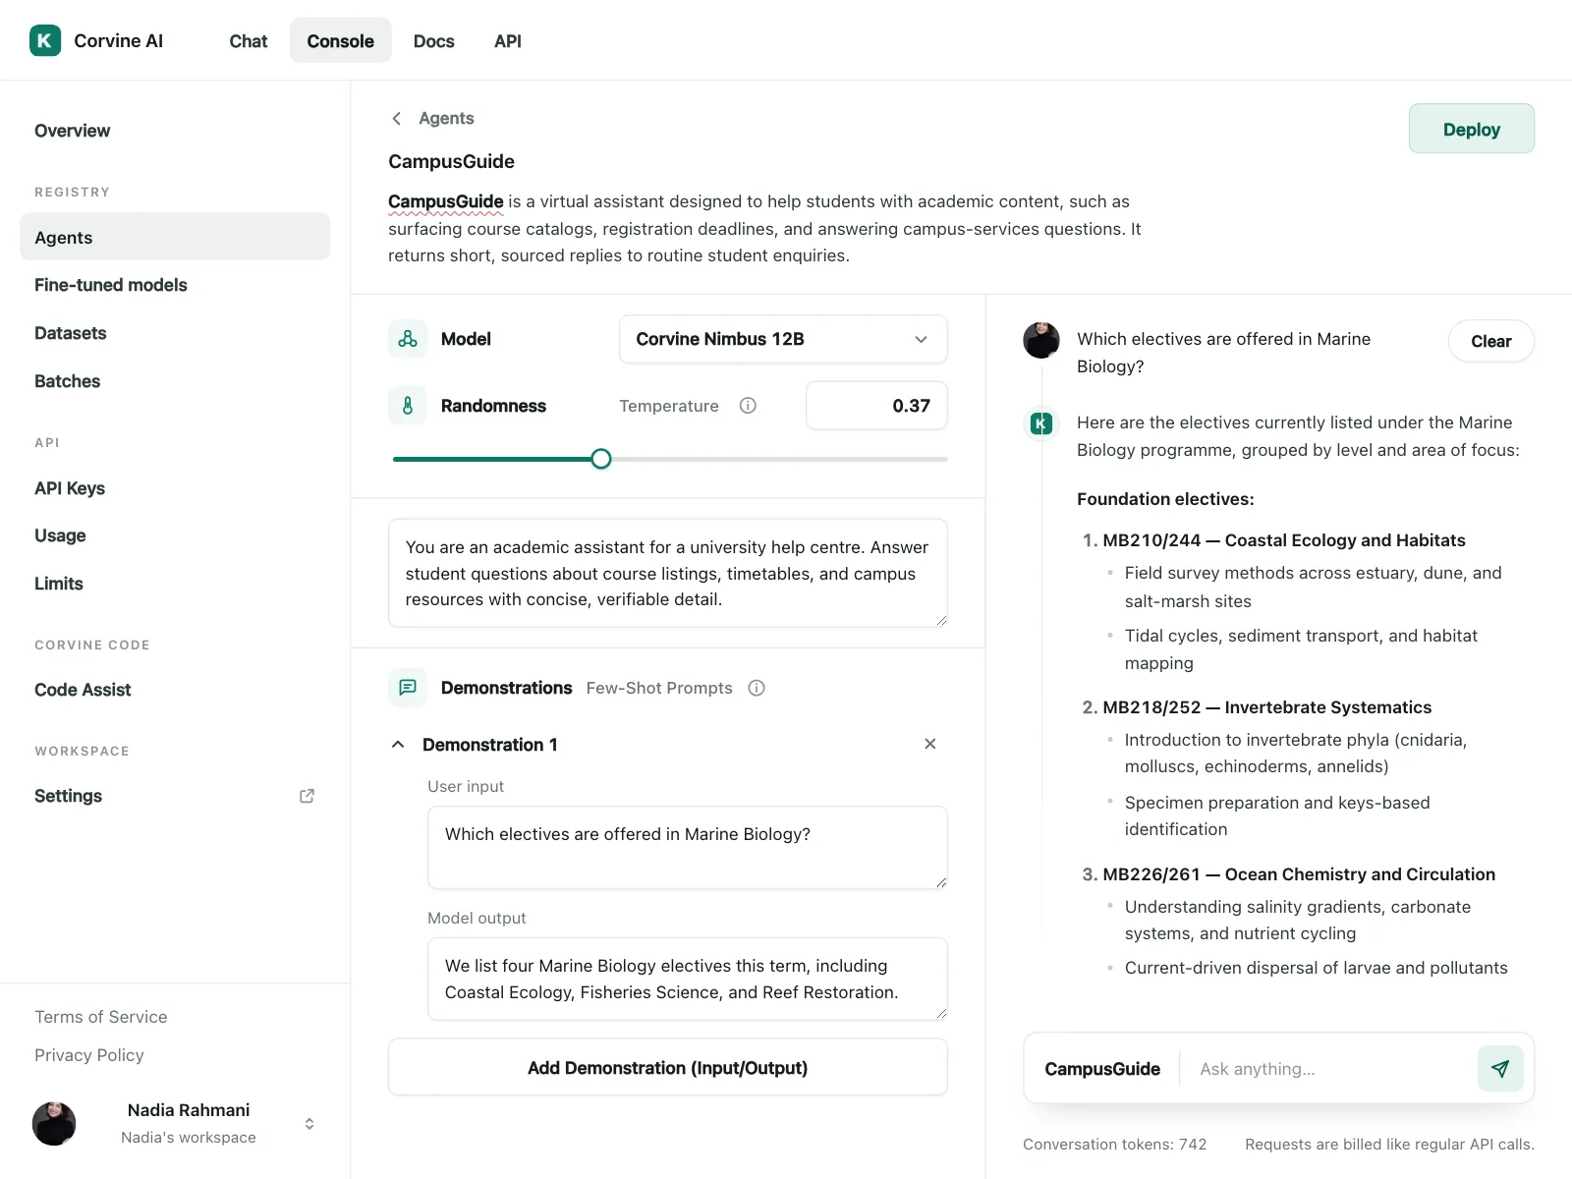The height and width of the screenshot is (1179, 1572).
Task: Clear the conversation with the Clear button
Action: coord(1491,341)
